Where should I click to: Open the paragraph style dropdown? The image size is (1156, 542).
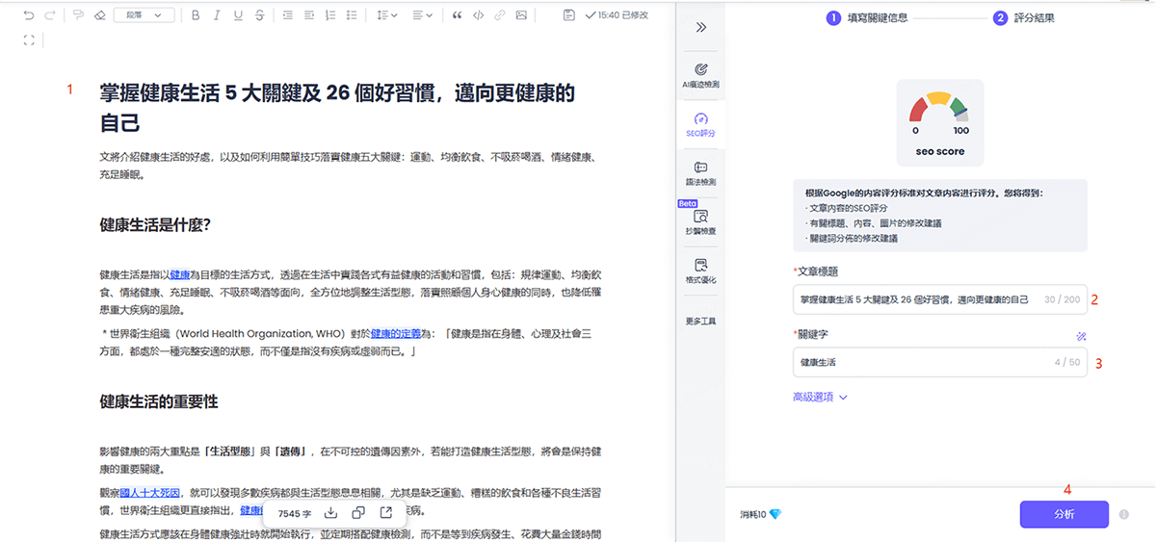pyautogui.click(x=144, y=15)
